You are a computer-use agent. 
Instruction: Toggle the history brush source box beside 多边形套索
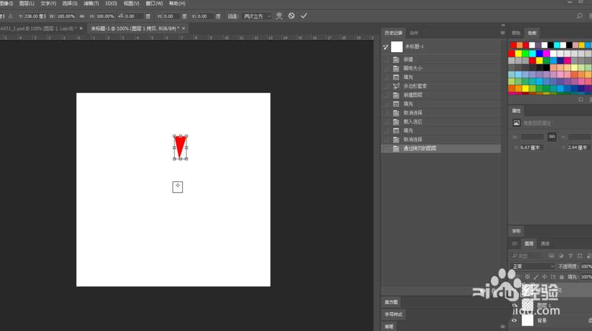[x=386, y=86]
